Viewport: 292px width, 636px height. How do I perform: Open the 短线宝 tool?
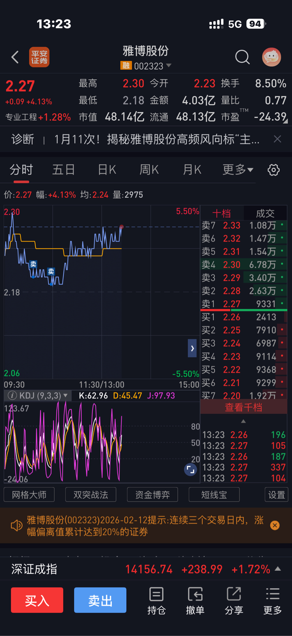(214, 495)
